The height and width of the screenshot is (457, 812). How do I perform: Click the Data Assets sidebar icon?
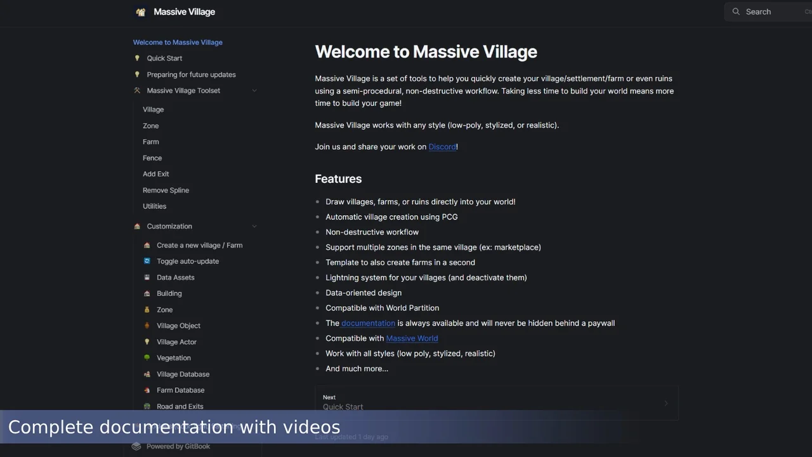[147, 277]
